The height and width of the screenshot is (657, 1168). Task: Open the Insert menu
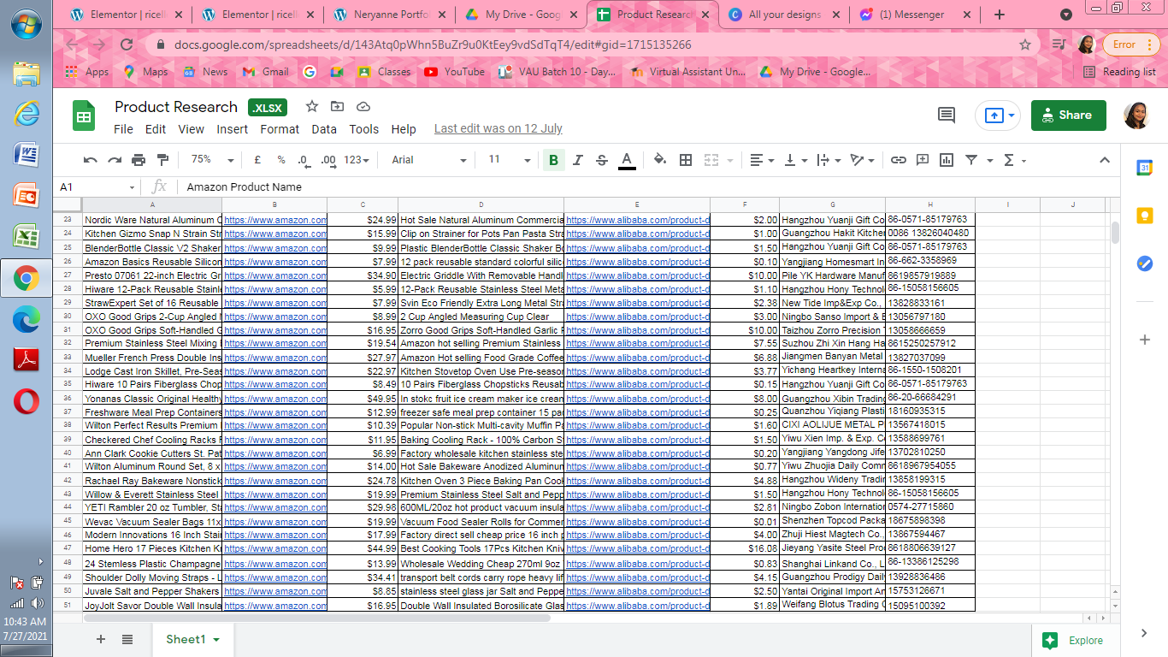[232, 129]
